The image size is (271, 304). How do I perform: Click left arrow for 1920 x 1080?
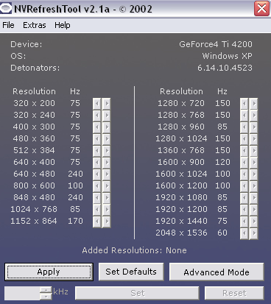pyautogui.click(x=244, y=198)
